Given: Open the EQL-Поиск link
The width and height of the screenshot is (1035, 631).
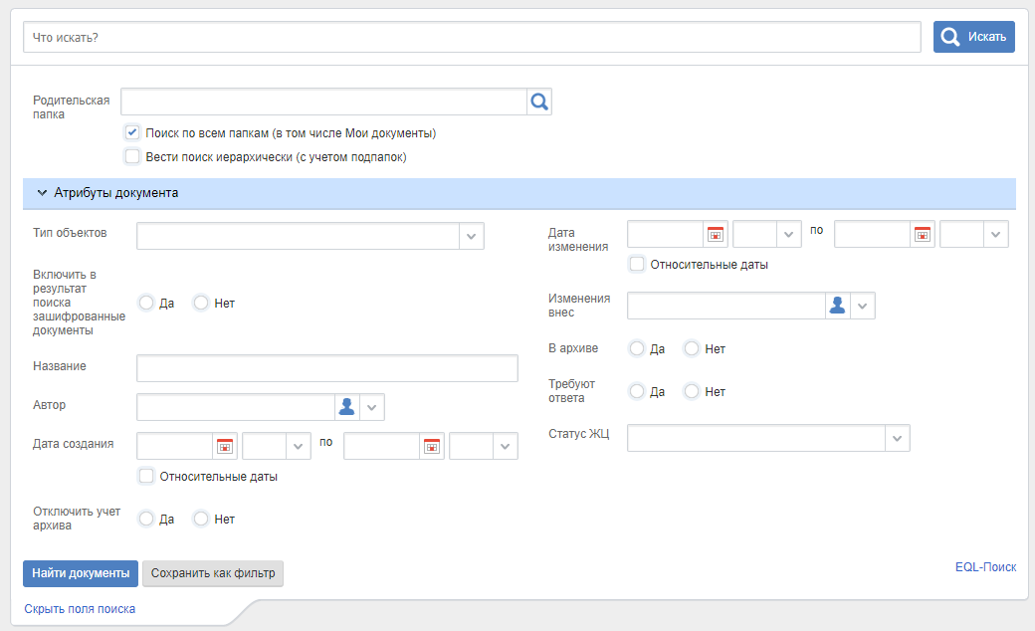Looking at the screenshot, I should [x=985, y=567].
